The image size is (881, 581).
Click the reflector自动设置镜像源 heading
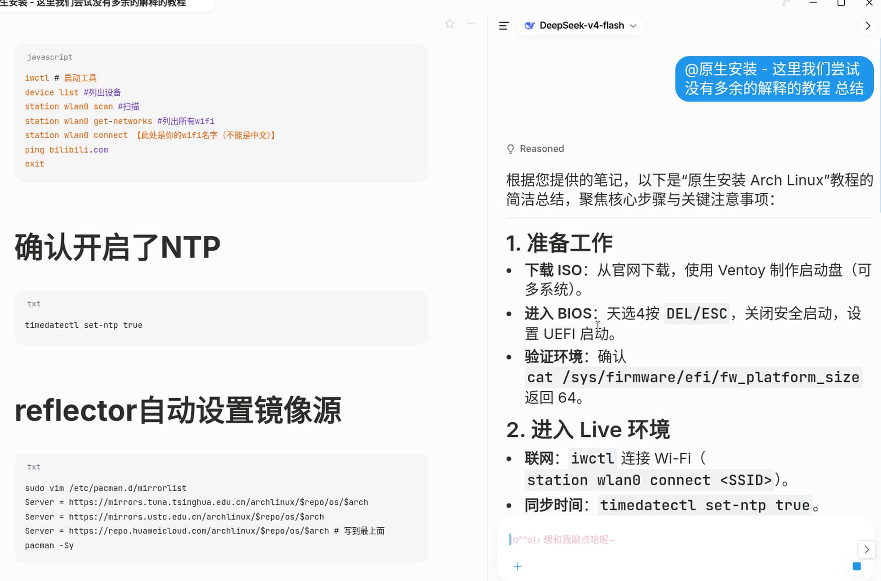click(178, 410)
